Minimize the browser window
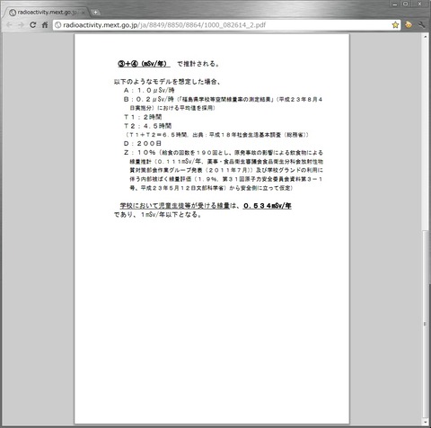431x428 pixels. click(x=395, y=4)
